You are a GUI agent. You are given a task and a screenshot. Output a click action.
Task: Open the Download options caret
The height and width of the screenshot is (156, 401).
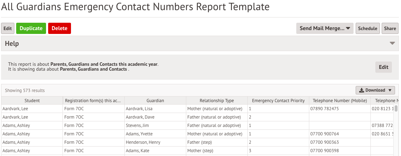click(x=390, y=90)
